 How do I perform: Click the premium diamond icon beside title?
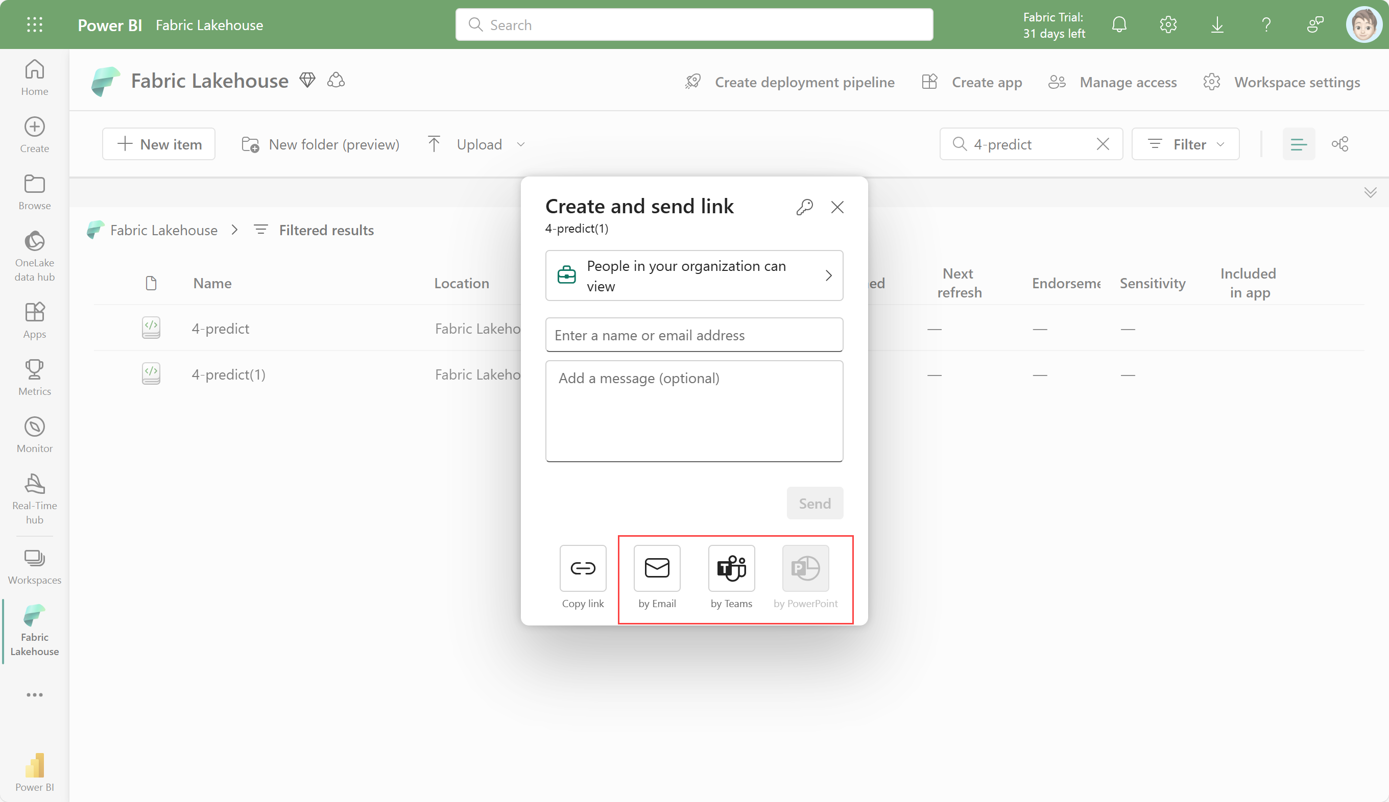(x=307, y=81)
